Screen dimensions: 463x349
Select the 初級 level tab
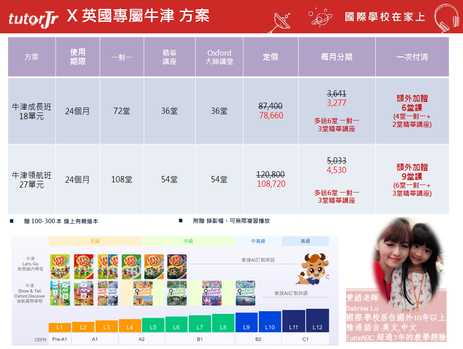(95, 241)
